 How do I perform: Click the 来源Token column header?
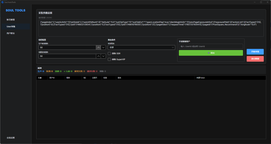201,77
